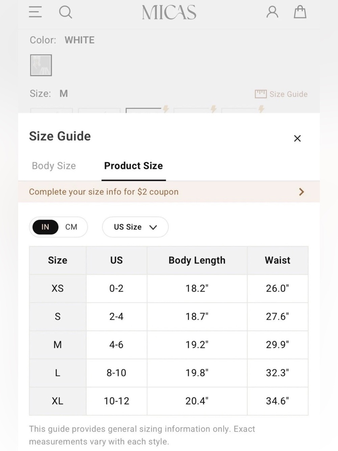The width and height of the screenshot is (338, 451).
Task: Click the XL row in size table
Action: point(169,401)
